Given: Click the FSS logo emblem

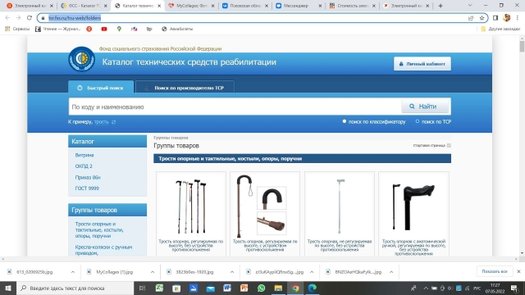Looking at the screenshot, I should 82,59.
